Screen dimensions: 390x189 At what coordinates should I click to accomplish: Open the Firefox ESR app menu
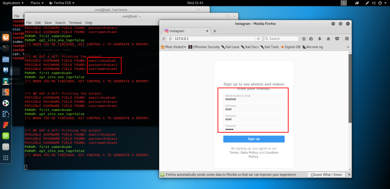click(62, 3)
